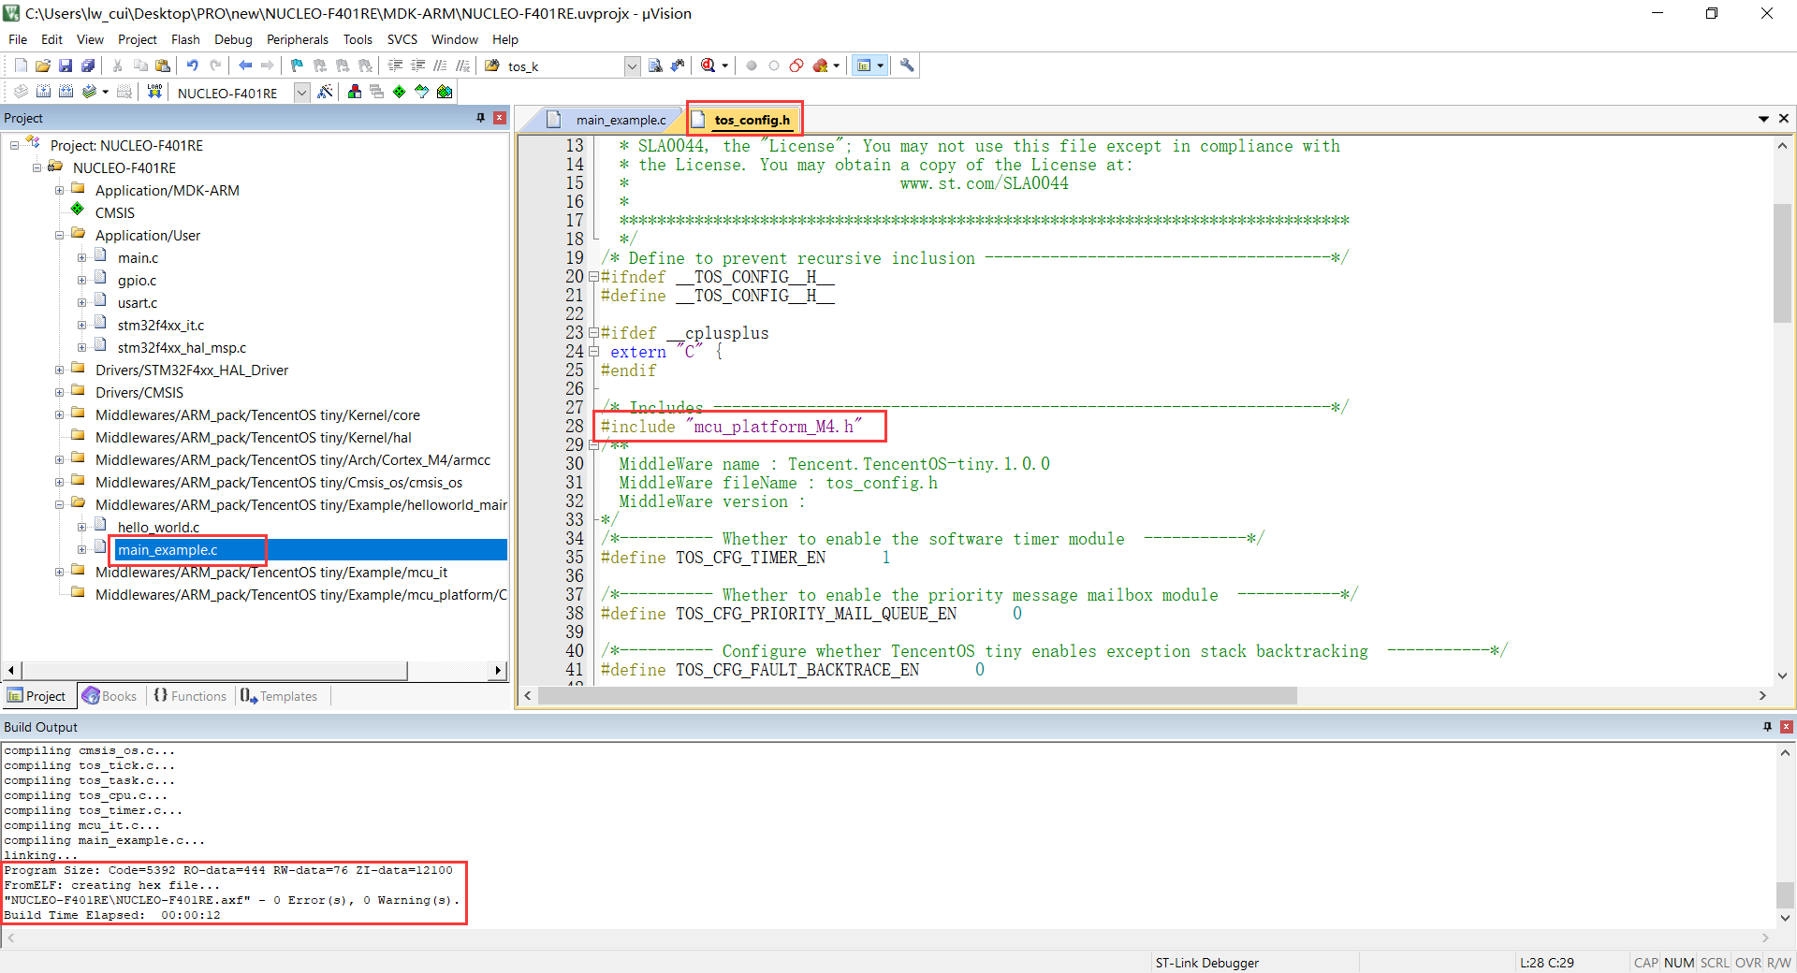Image resolution: width=1797 pixels, height=973 pixels.
Task: Open the Flash menu
Action: 185,39
